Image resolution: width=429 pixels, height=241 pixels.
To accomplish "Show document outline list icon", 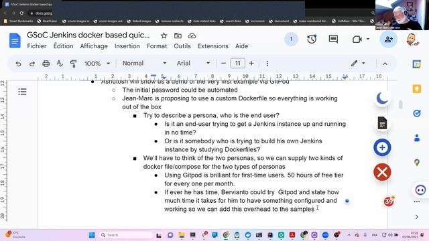I will click(x=22, y=92).
